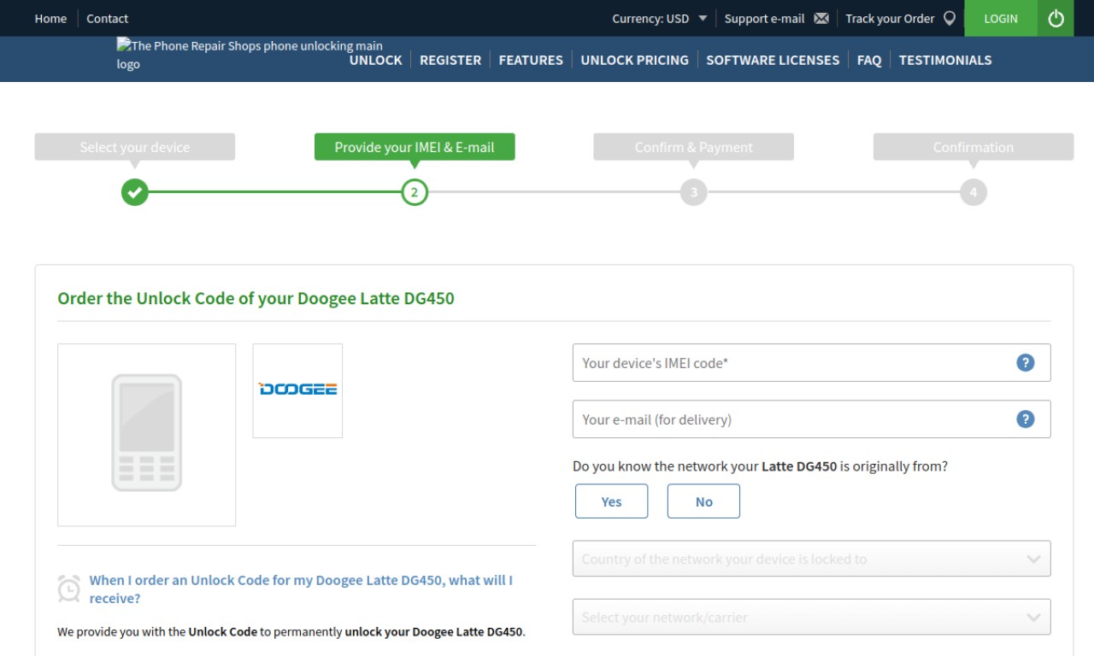
Task: Click the help icon in the e-mail field
Action: 1026,419
